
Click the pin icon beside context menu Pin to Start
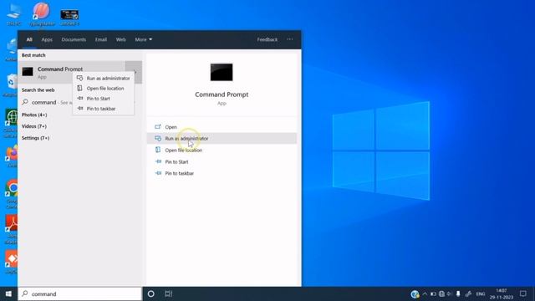pyautogui.click(x=80, y=99)
